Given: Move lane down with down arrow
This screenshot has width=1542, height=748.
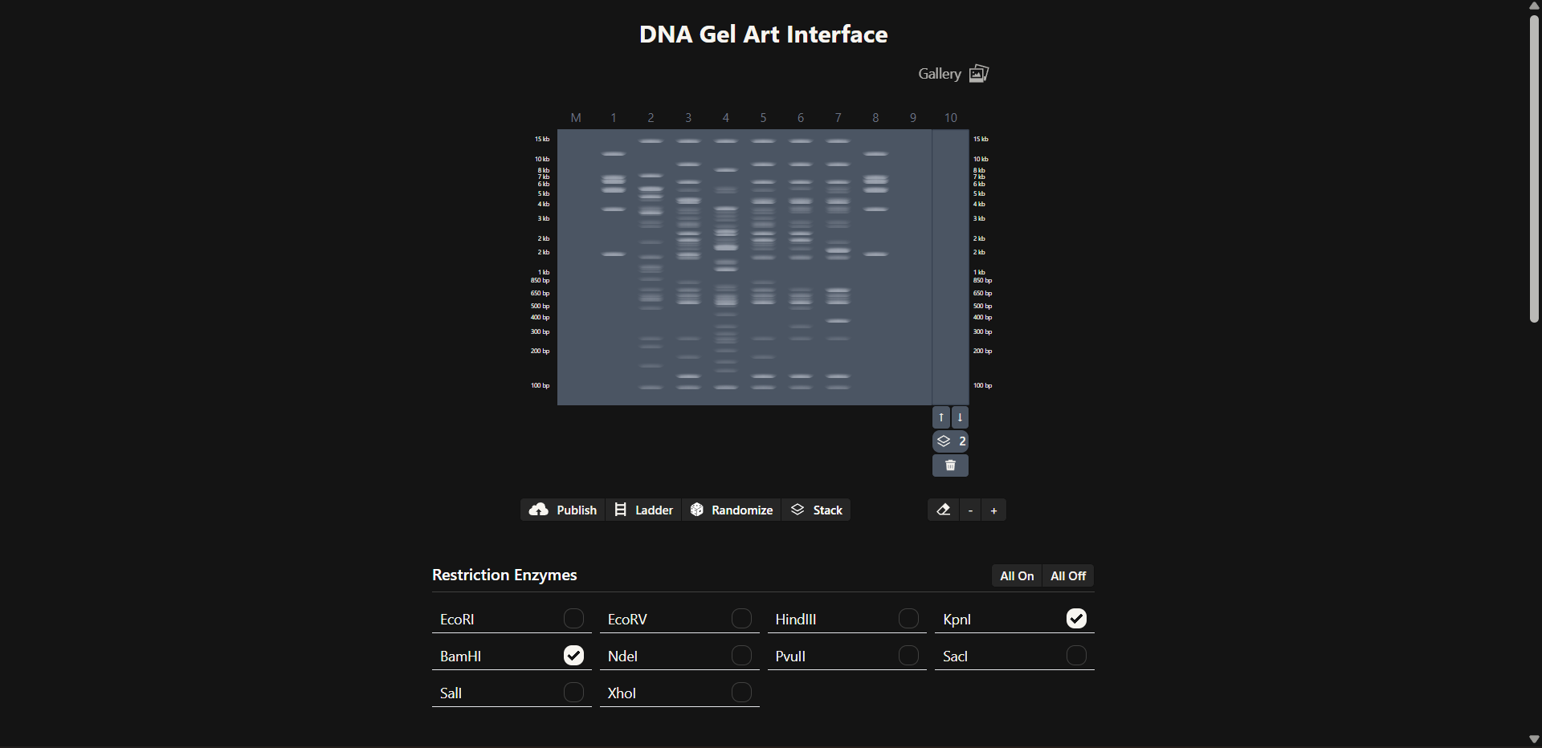Looking at the screenshot, I should tap(960, 417).
